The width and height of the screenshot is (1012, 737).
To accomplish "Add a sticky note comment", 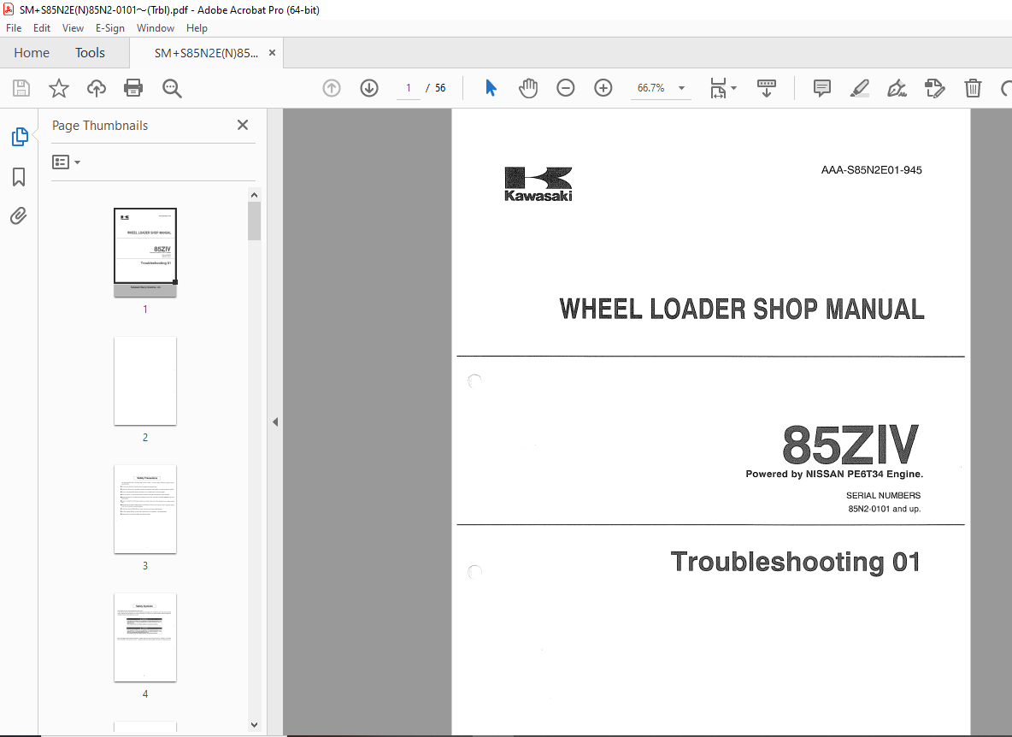I will pos(821,88).
